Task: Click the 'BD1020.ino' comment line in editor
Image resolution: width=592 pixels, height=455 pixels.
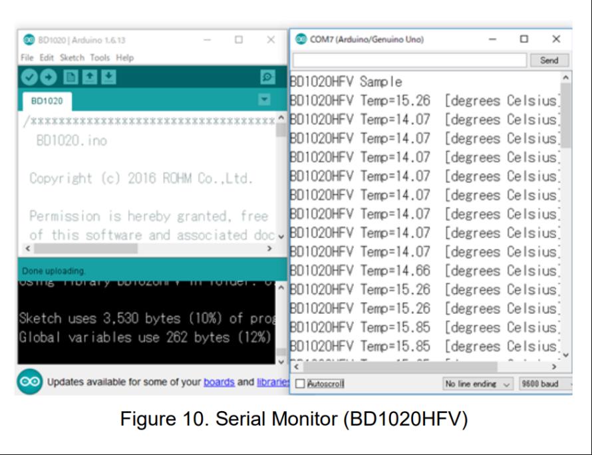Action: pyautogui.click(x=72, y=140)
